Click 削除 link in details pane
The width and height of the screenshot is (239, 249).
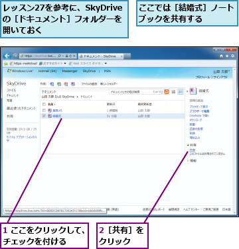click(x=193, y=133)
